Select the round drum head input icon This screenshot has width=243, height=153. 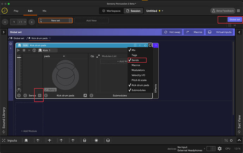click(x=96, y=140)
